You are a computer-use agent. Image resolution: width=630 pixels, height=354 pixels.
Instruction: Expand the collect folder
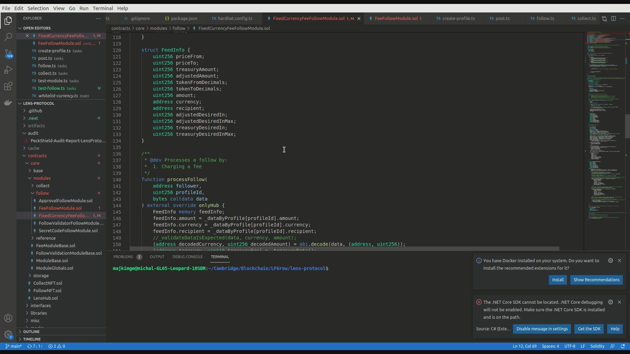point(62,185)
